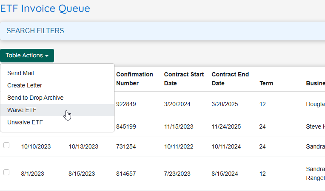Check the box for row 10/10/2023
325x191 pixels.
click(x=6, y=145)
